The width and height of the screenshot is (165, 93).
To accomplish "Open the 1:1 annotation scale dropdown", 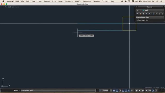I will click(148, 91).
